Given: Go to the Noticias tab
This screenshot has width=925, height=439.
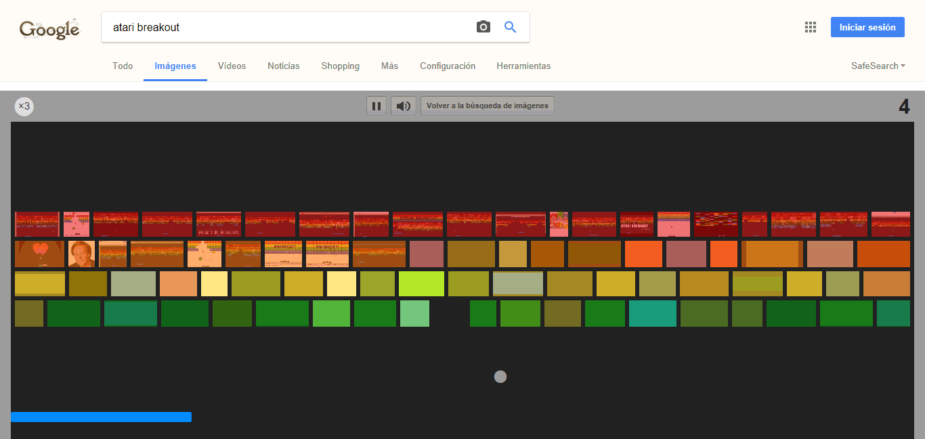Looking at the screenshot, I should 284,66.
